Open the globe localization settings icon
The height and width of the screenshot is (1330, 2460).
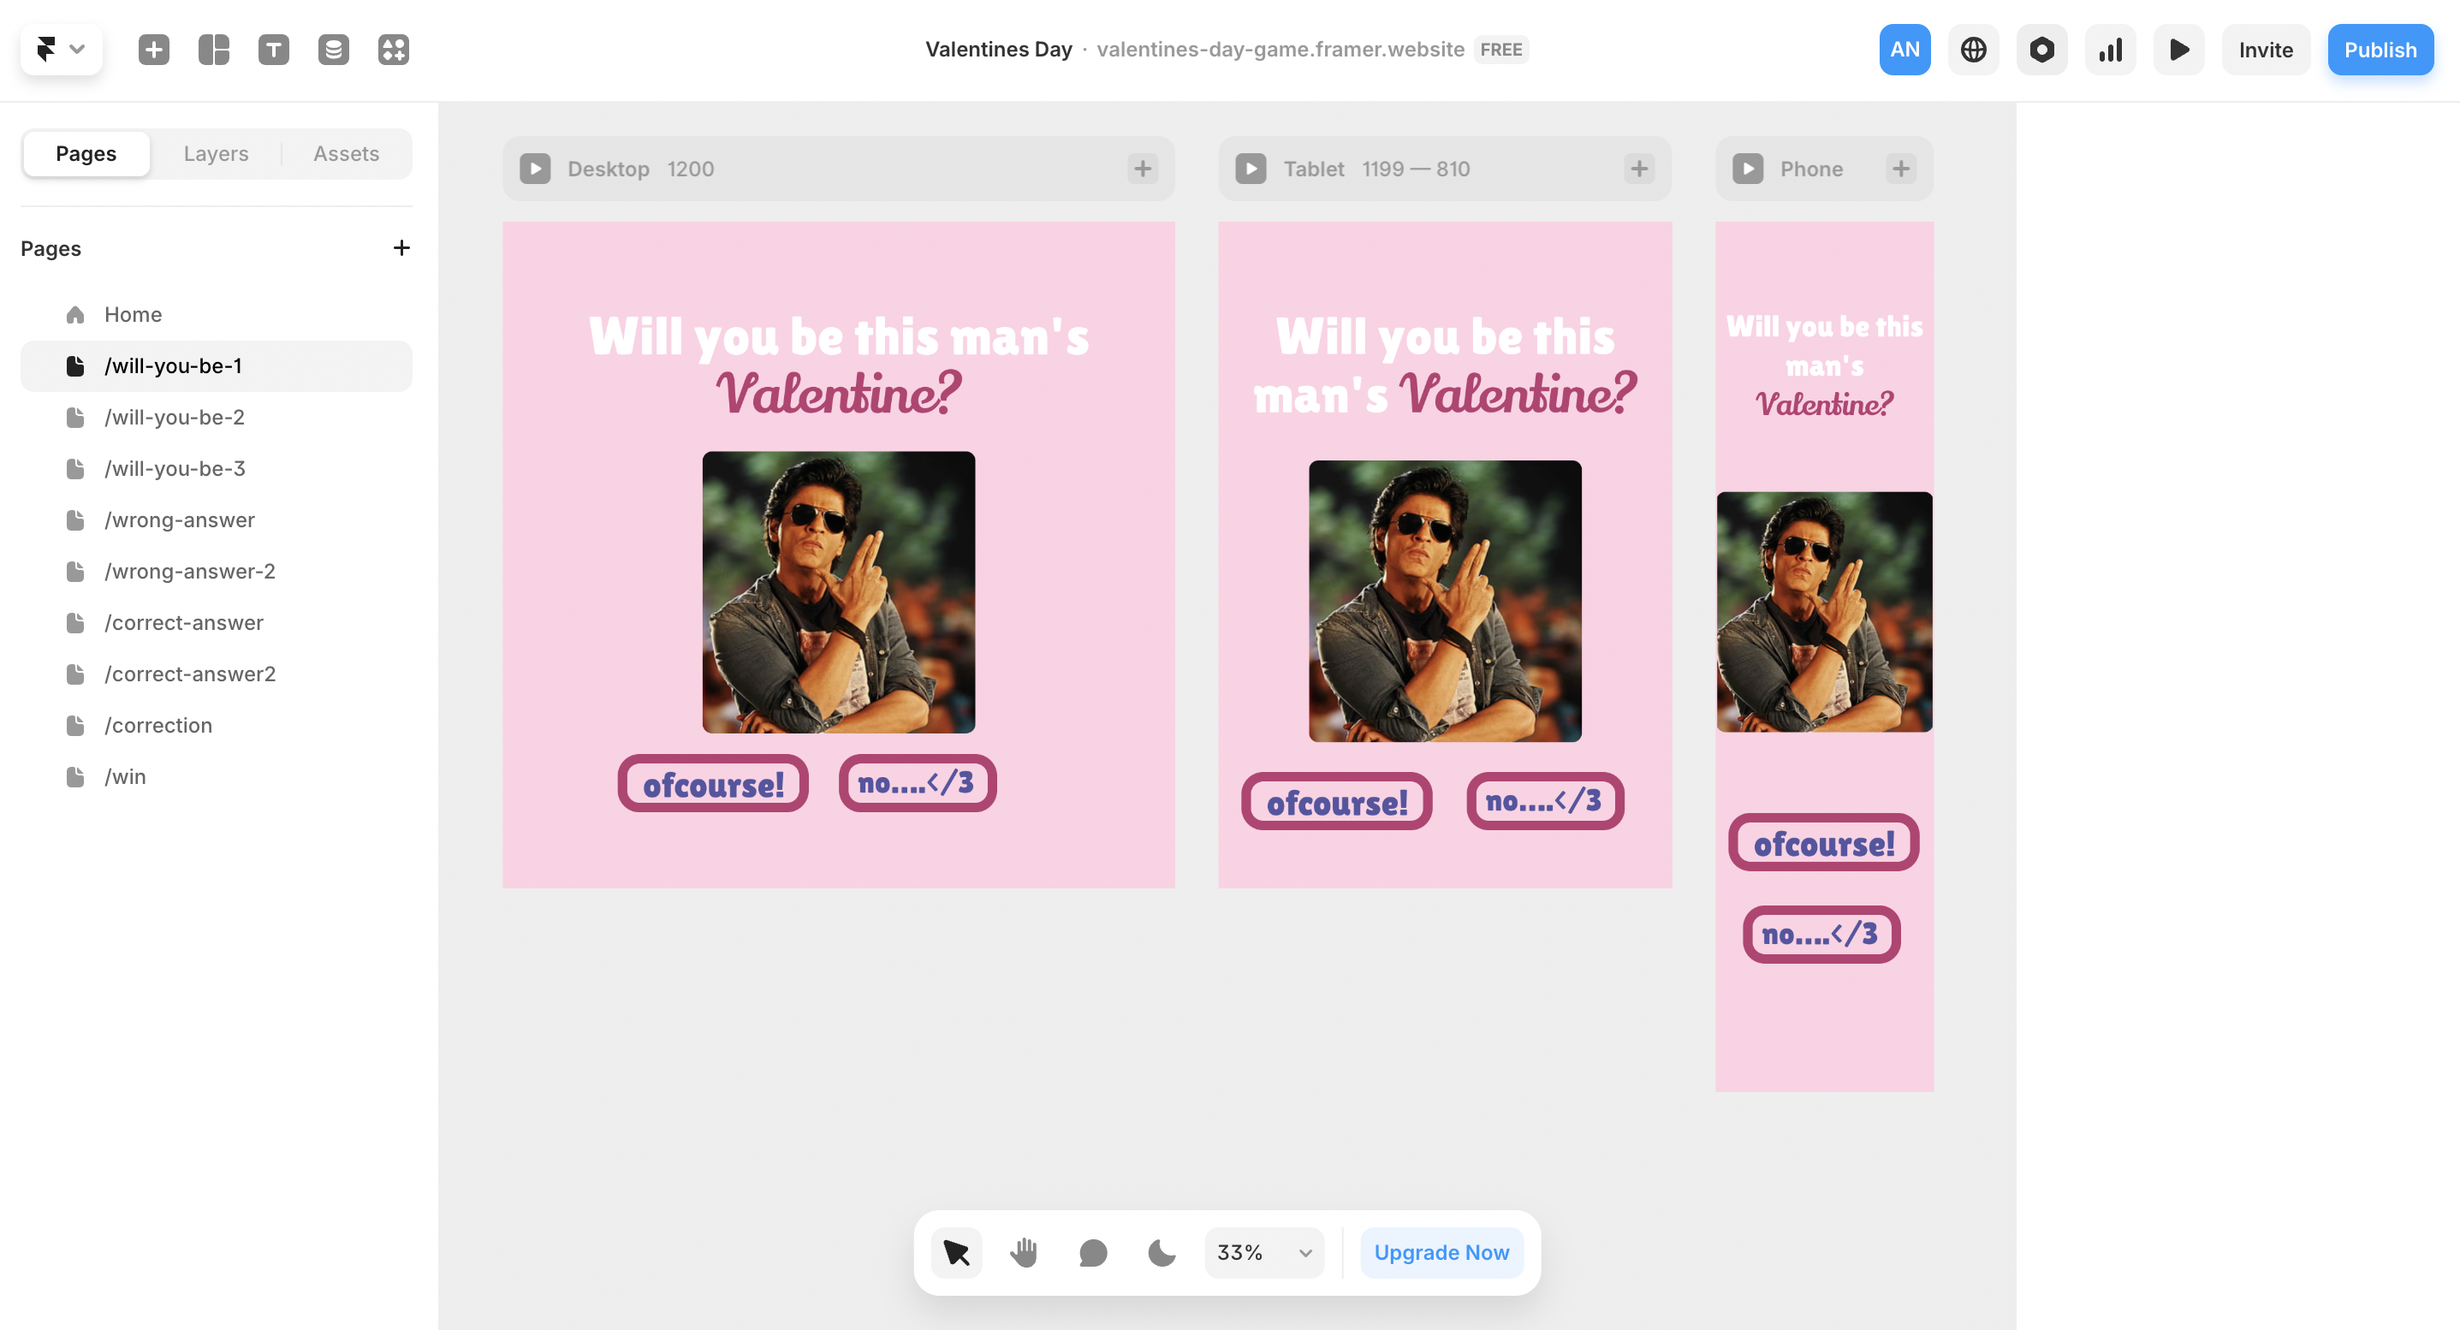tap(1973, 50)
